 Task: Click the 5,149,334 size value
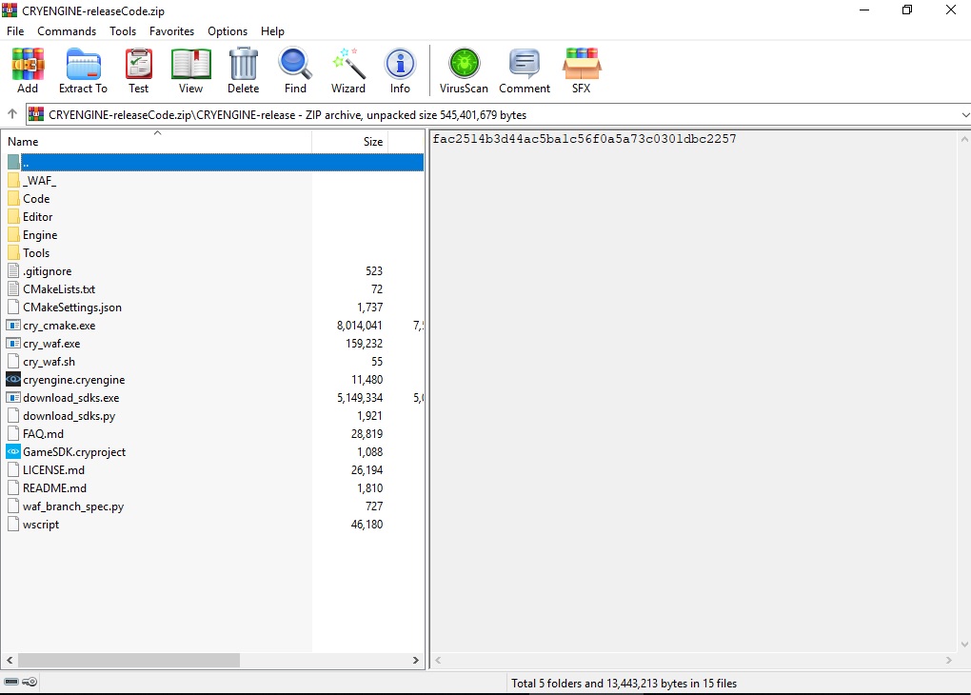click(359, 398)
